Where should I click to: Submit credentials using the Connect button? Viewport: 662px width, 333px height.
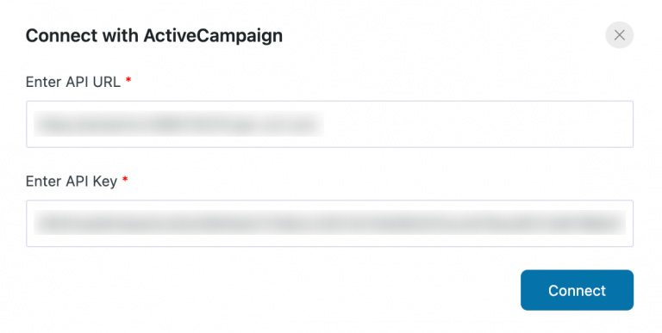tap(577, 290)
